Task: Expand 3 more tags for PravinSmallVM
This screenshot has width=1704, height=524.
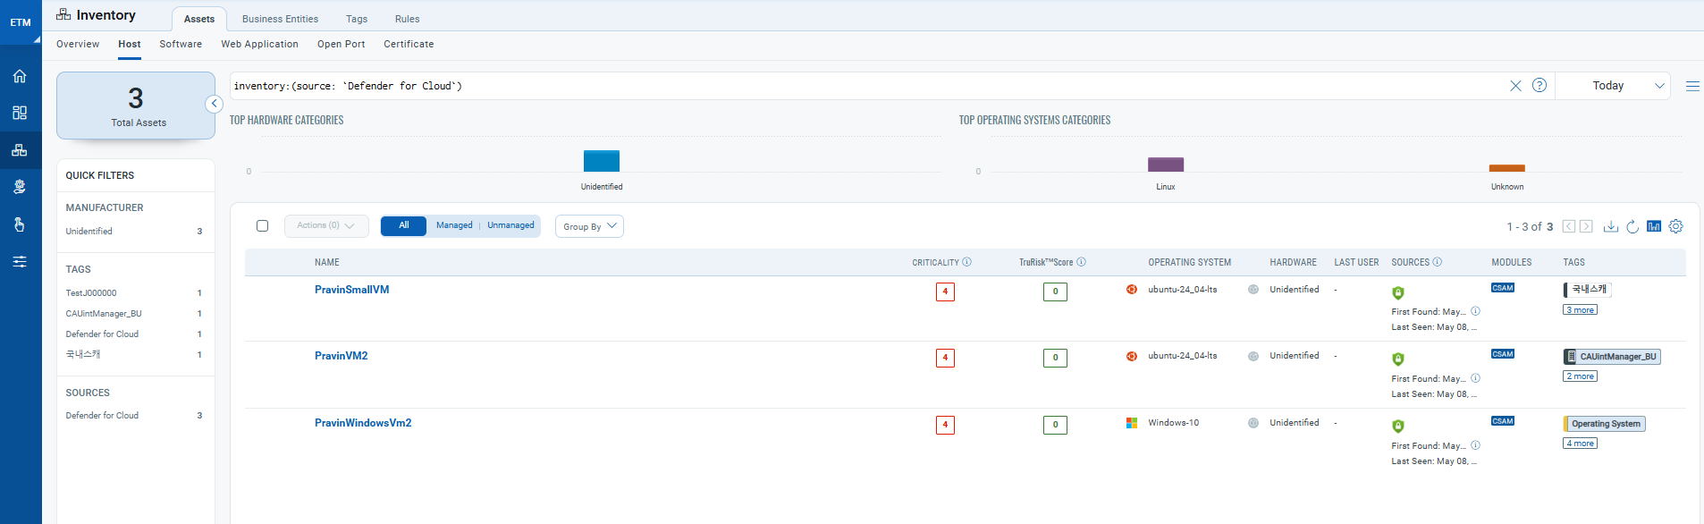Action: 1581,310
